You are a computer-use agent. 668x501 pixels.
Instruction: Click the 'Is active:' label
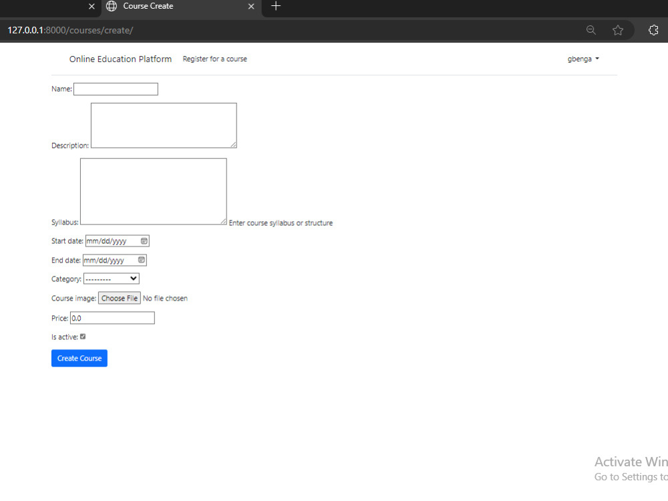click(65, 337)
